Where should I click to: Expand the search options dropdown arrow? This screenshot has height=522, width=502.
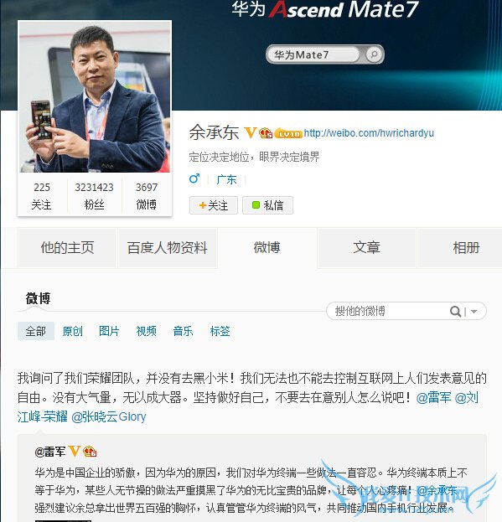474,312
